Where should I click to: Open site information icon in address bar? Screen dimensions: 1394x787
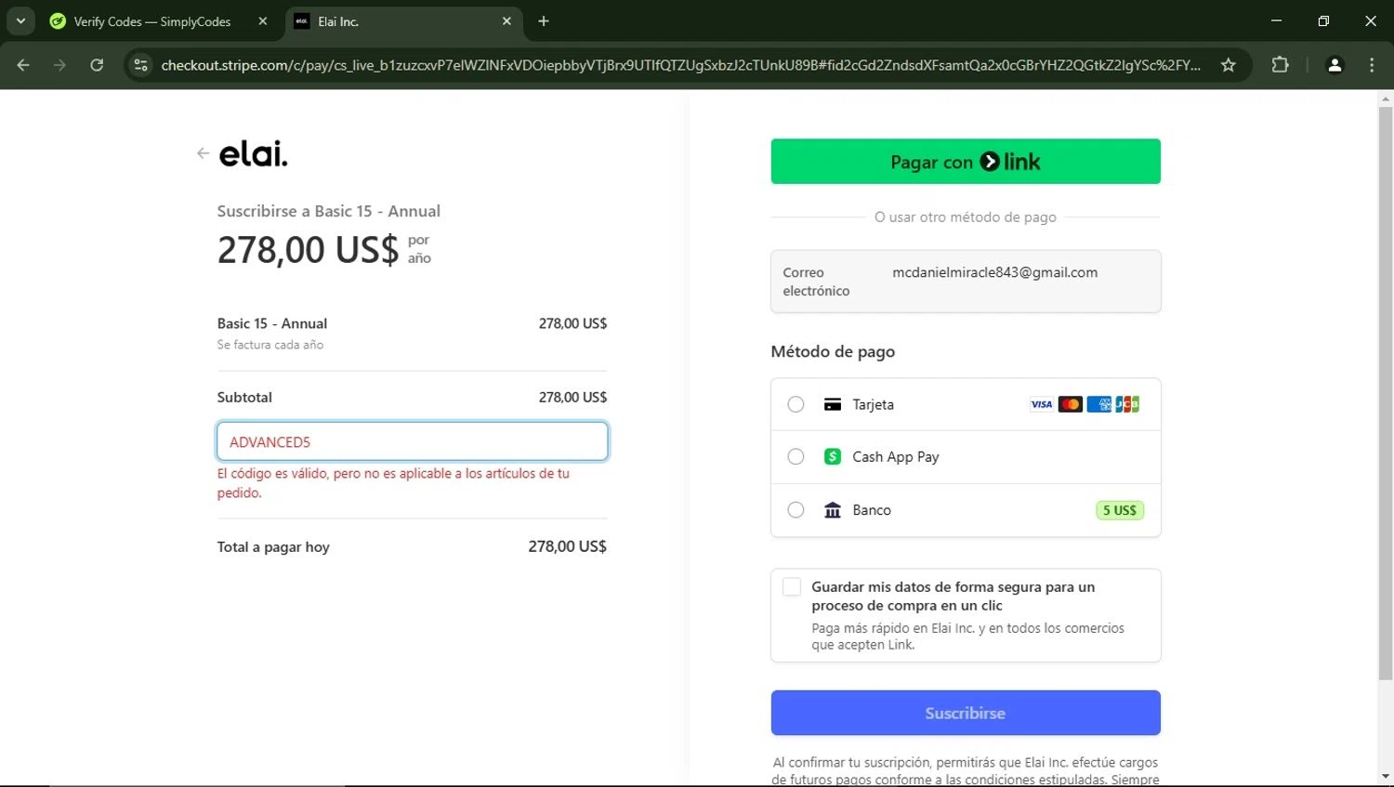pos(140,65)
